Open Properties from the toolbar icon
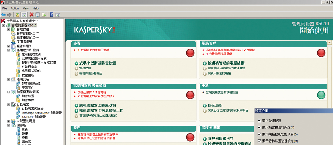 point(37,14)
